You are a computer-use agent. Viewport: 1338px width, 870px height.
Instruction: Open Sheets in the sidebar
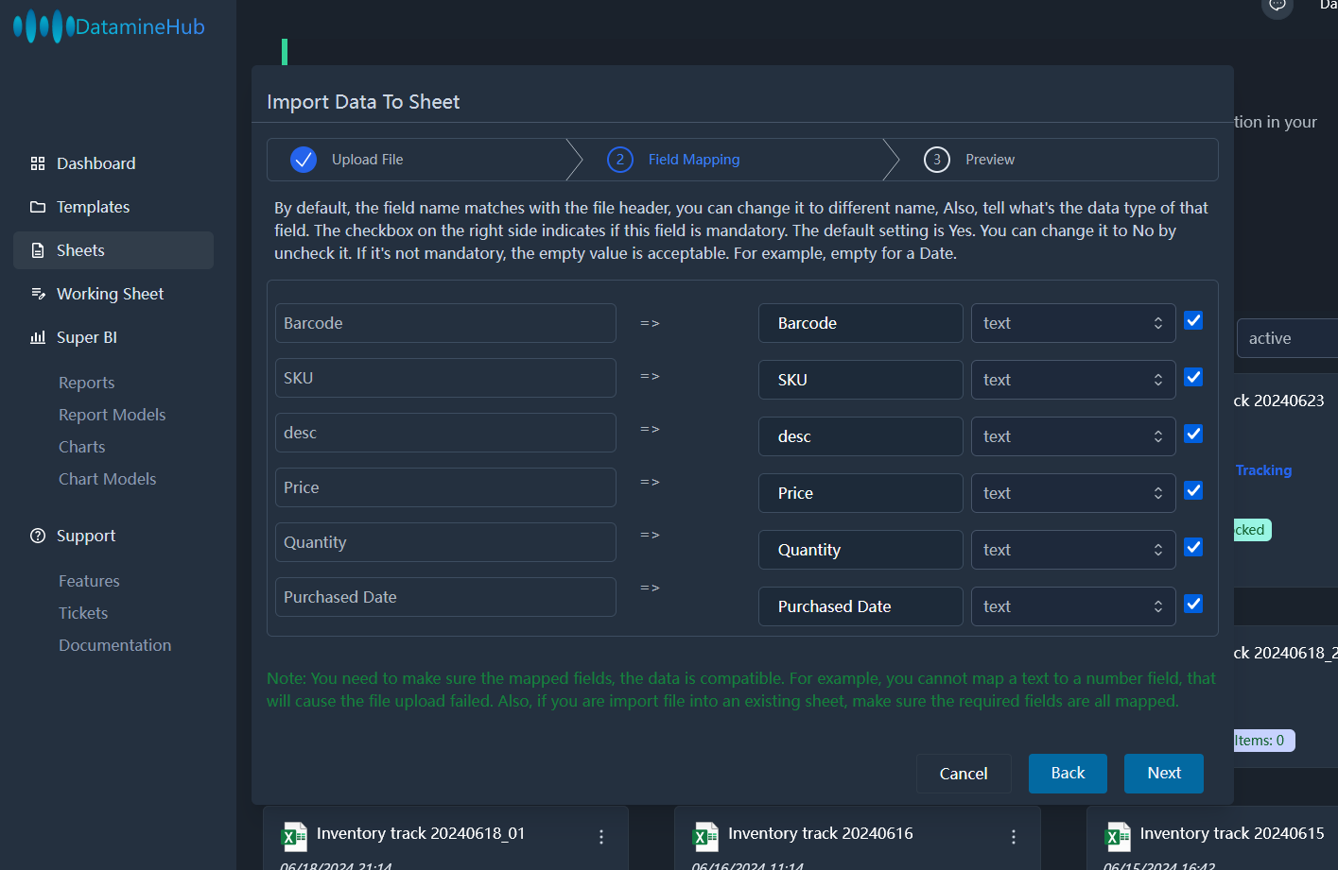[x=113, y=250]
